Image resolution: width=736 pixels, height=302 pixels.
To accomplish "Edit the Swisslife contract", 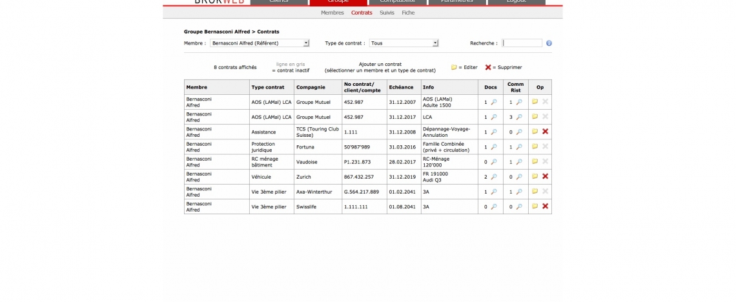I will click(x=535, y=206).
